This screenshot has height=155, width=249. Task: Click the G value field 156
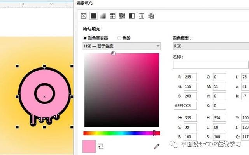tap(190, 86)
